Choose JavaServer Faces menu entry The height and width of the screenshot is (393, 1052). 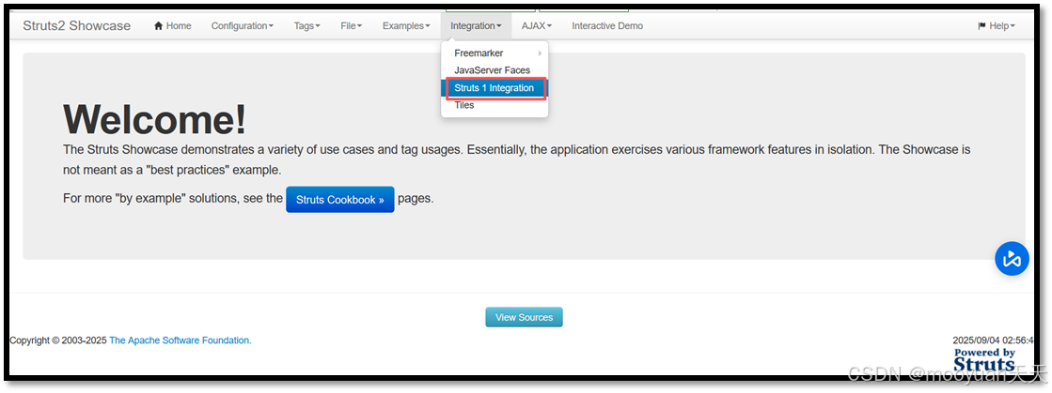coord(495,70)
